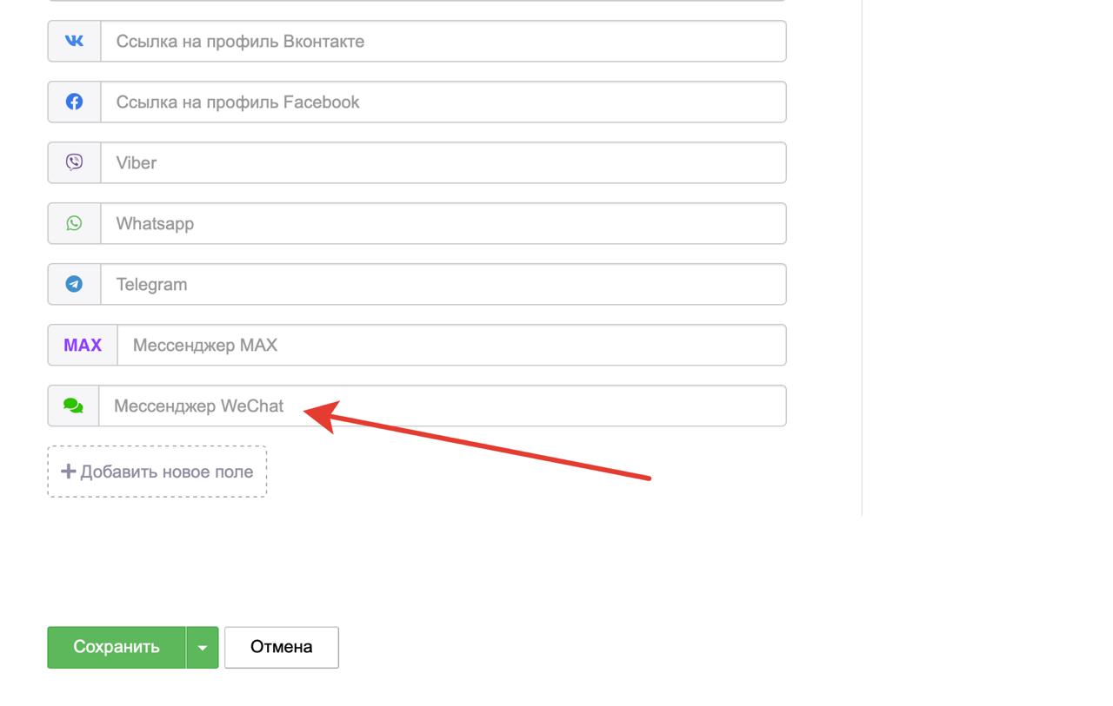Click the VK logo icon

tap(74, 41)
